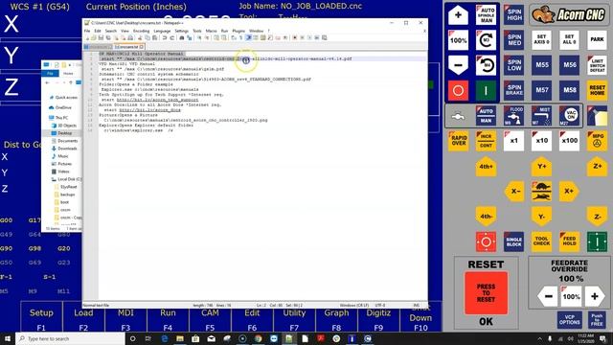The image size is (613, 345).
Task: Jog Y axis negative with Y-
Action: click(541, 217)
